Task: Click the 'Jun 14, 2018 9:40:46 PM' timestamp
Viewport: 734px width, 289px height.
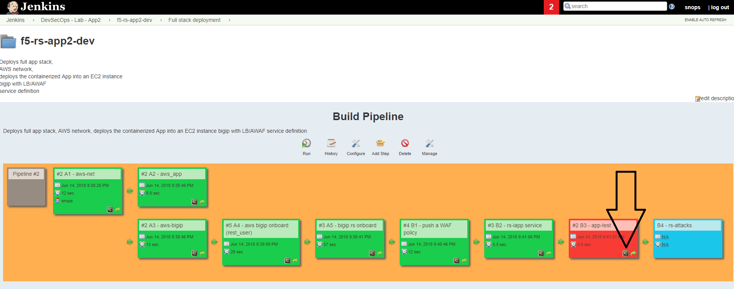Action: (x=432, y=244)
